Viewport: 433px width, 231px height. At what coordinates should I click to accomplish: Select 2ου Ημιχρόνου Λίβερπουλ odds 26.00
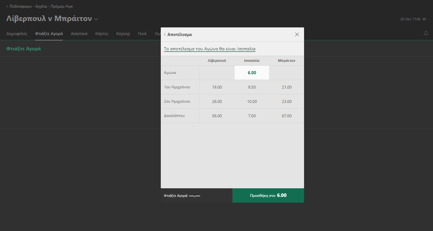217,101
